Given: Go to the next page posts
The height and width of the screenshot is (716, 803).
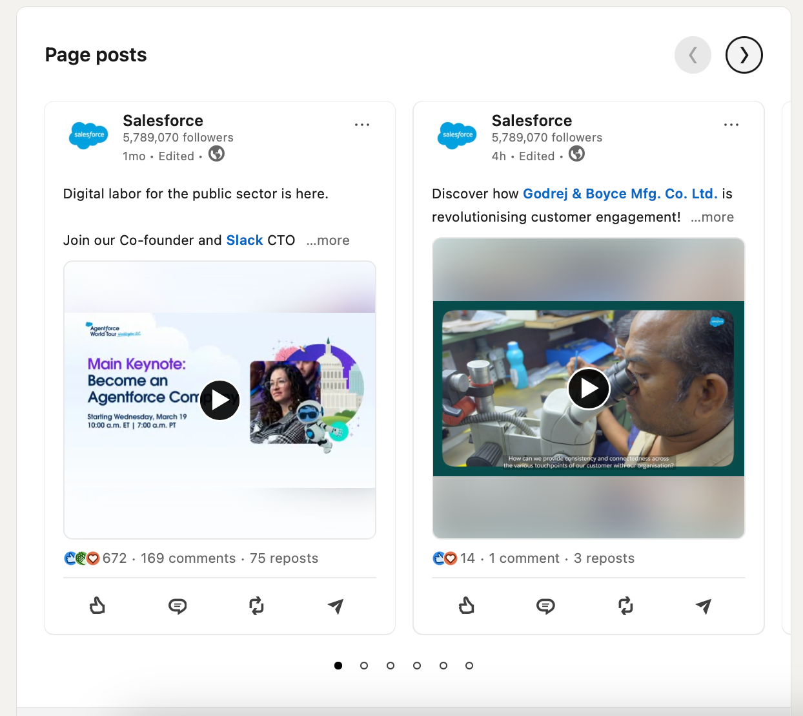Looking at the screenshot, I should pyautogui.click(x=744, y=55).
